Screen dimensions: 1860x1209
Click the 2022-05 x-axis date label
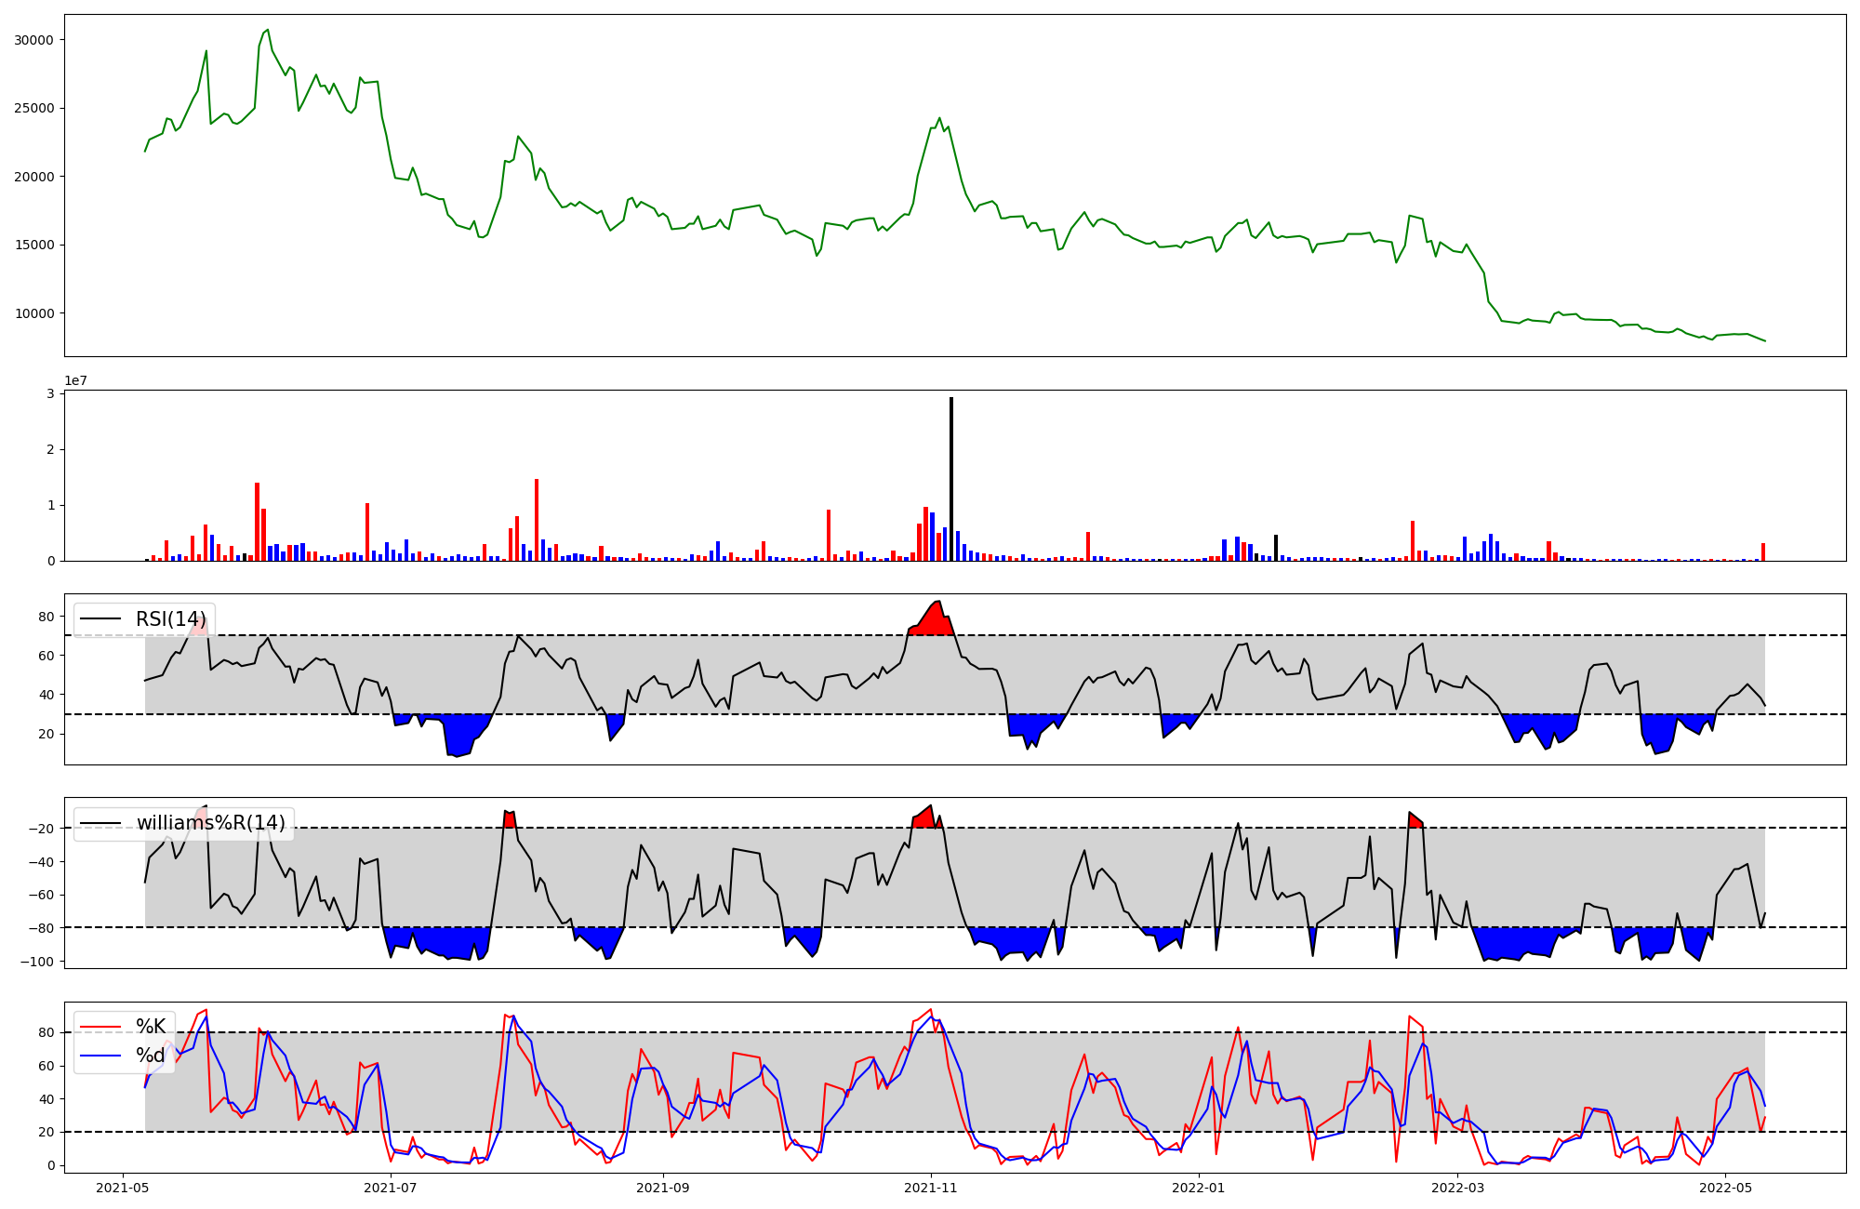1726,1188
